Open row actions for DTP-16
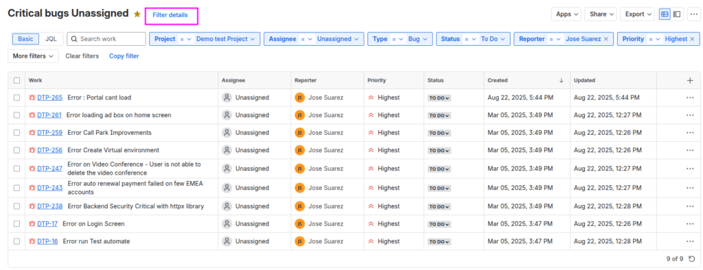 (690, 241)
